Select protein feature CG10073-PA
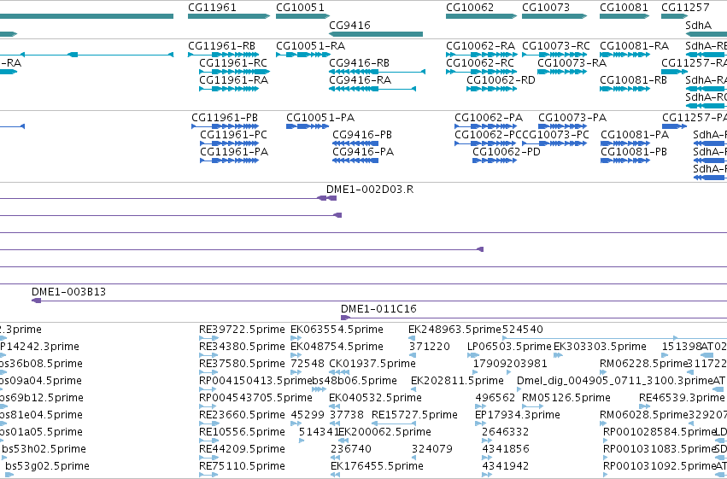 (562, 126)
